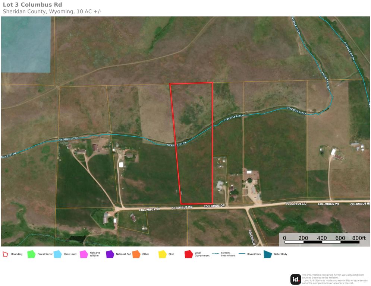Screen dimensions: 371x286
Task: Click the purple National Park legend swatch
Action: [x=110, y=254]
